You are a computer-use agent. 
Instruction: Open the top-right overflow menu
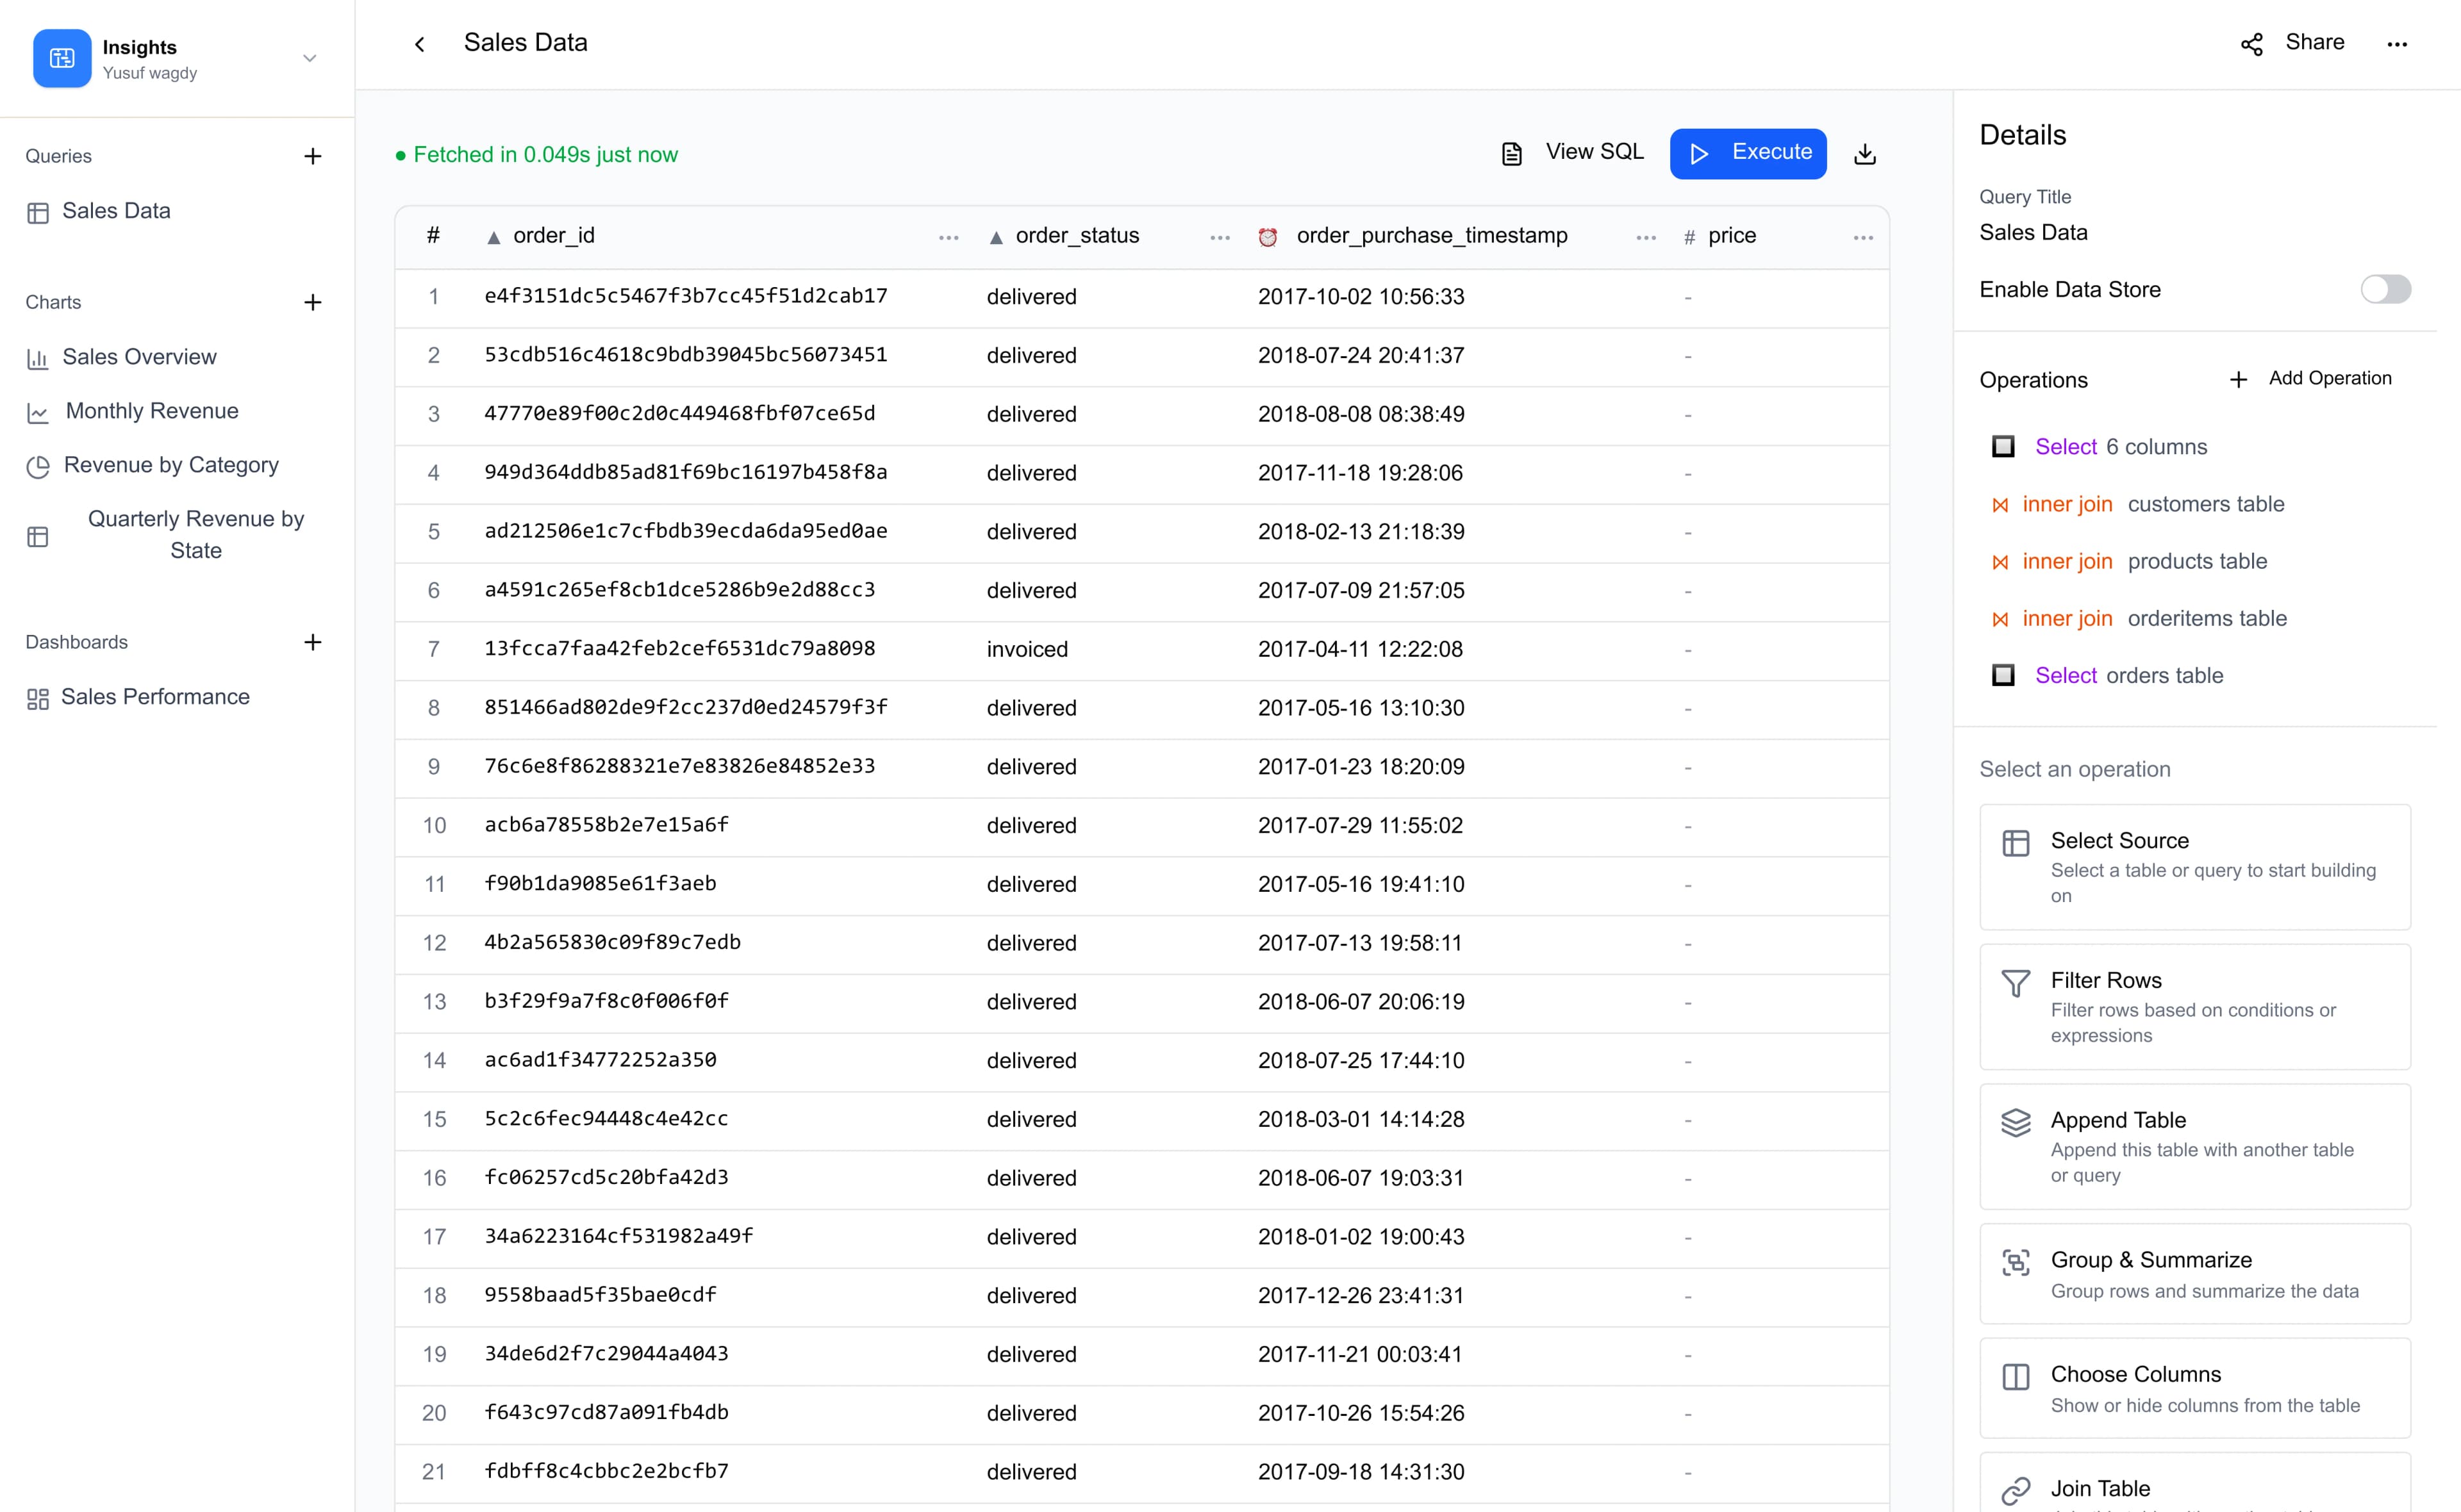pyautogui.click(x=2398, y=44)
